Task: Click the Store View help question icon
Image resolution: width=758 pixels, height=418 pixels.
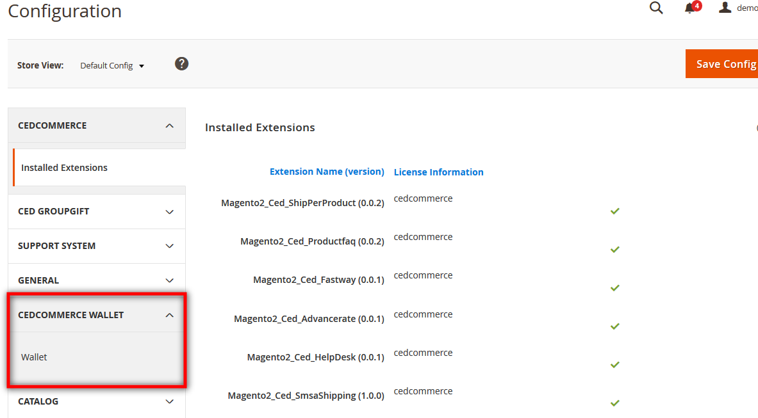Action: point(182,64)
